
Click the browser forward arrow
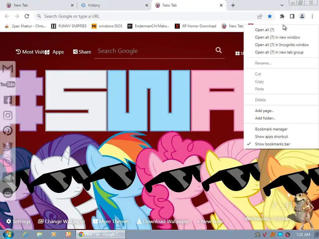pyautogui.click(x=17, y=16)
